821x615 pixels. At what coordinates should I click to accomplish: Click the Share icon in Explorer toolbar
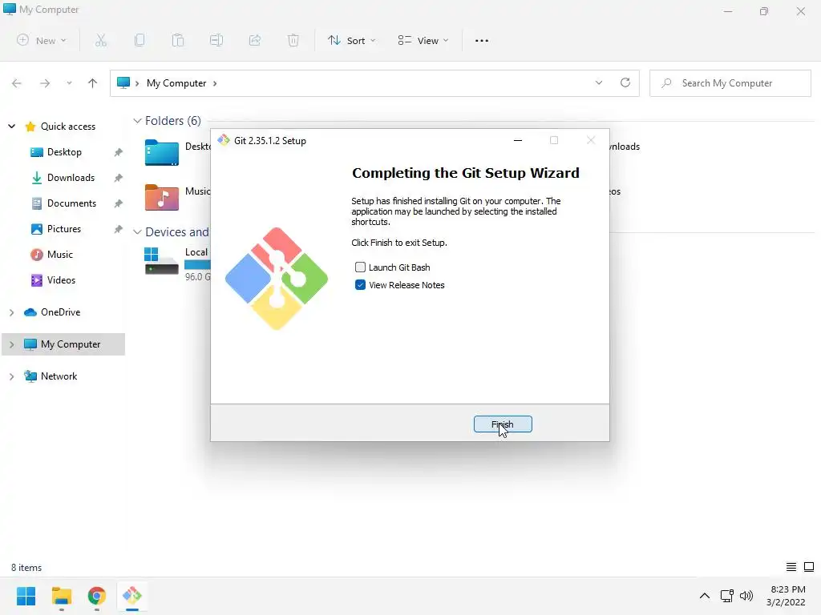pos(255,40)
